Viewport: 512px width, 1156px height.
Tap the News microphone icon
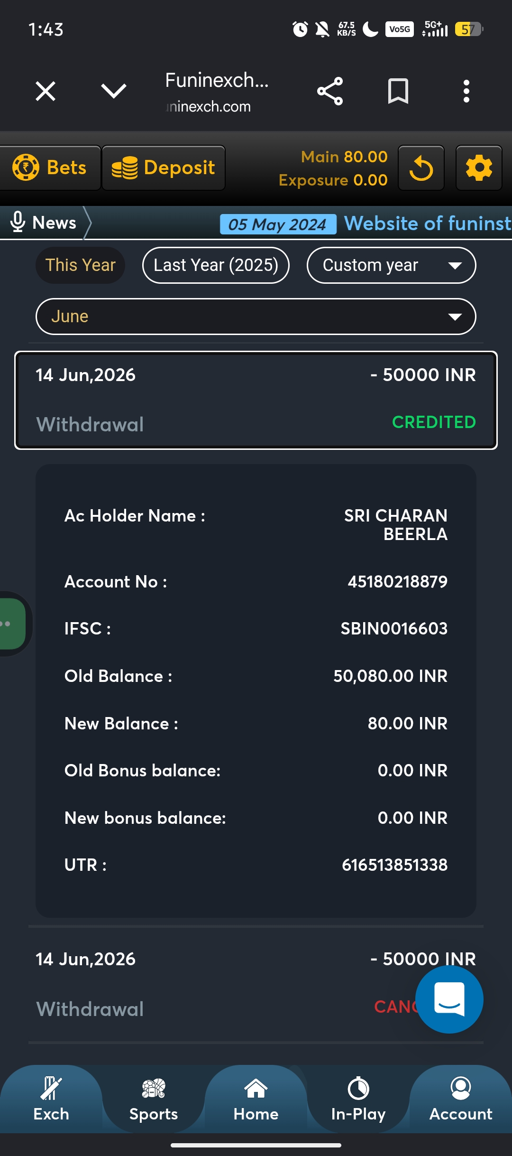[x=18, y=222]
